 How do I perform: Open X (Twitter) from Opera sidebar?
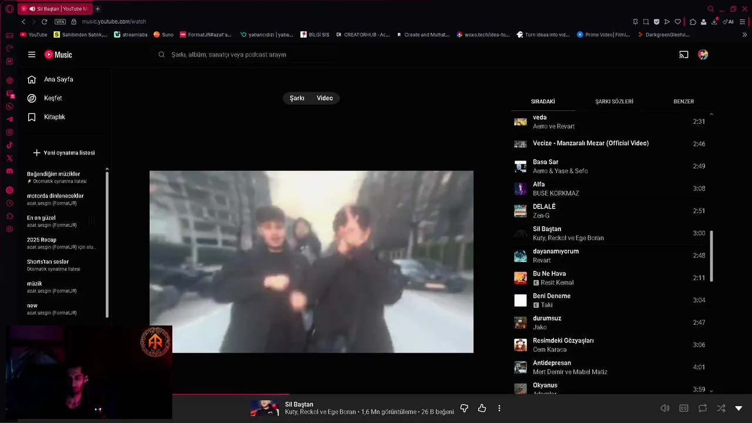pos(9,158)
